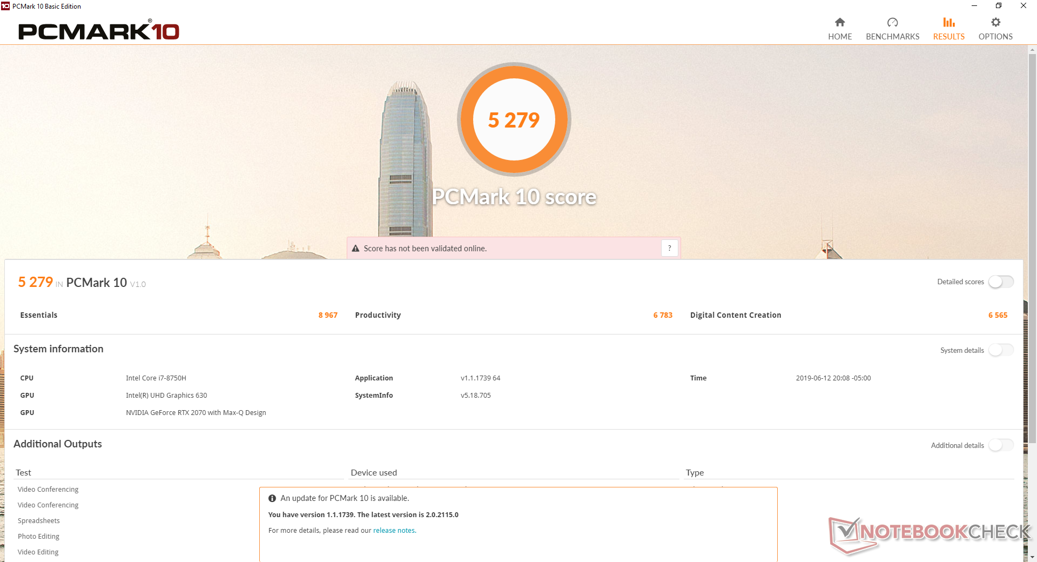Click the 5 279 score in the orange circle
The width and height of the screenshot is (1037, 562).
[514, 120]
